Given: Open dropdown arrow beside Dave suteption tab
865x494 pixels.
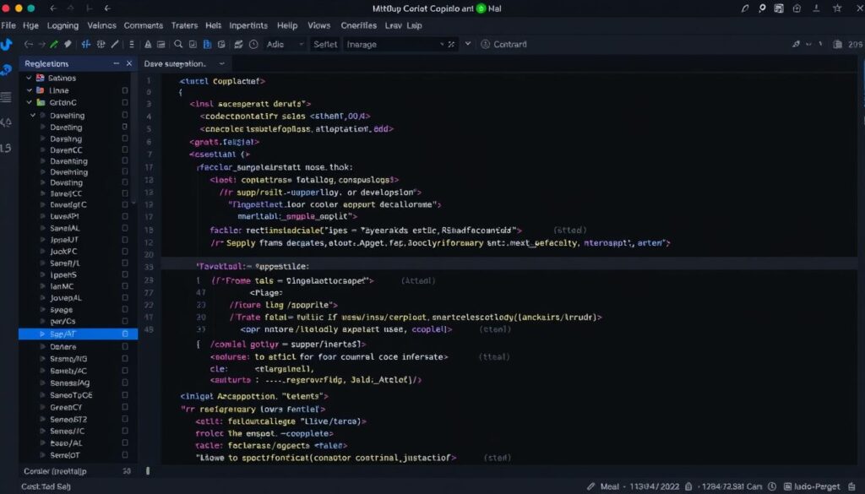Looking at the screenshot, I should pos(222,64).
